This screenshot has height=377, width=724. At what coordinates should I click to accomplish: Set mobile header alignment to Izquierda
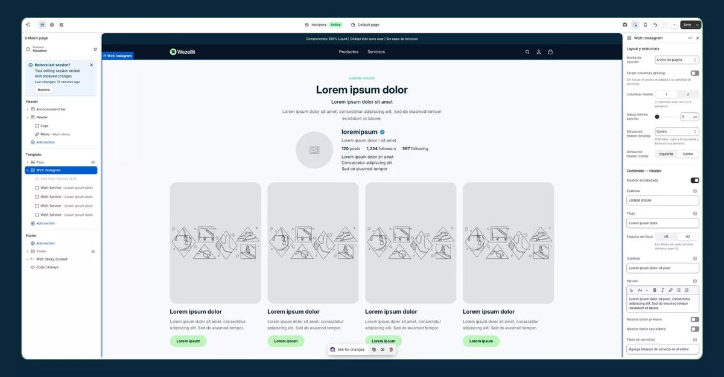666,154
